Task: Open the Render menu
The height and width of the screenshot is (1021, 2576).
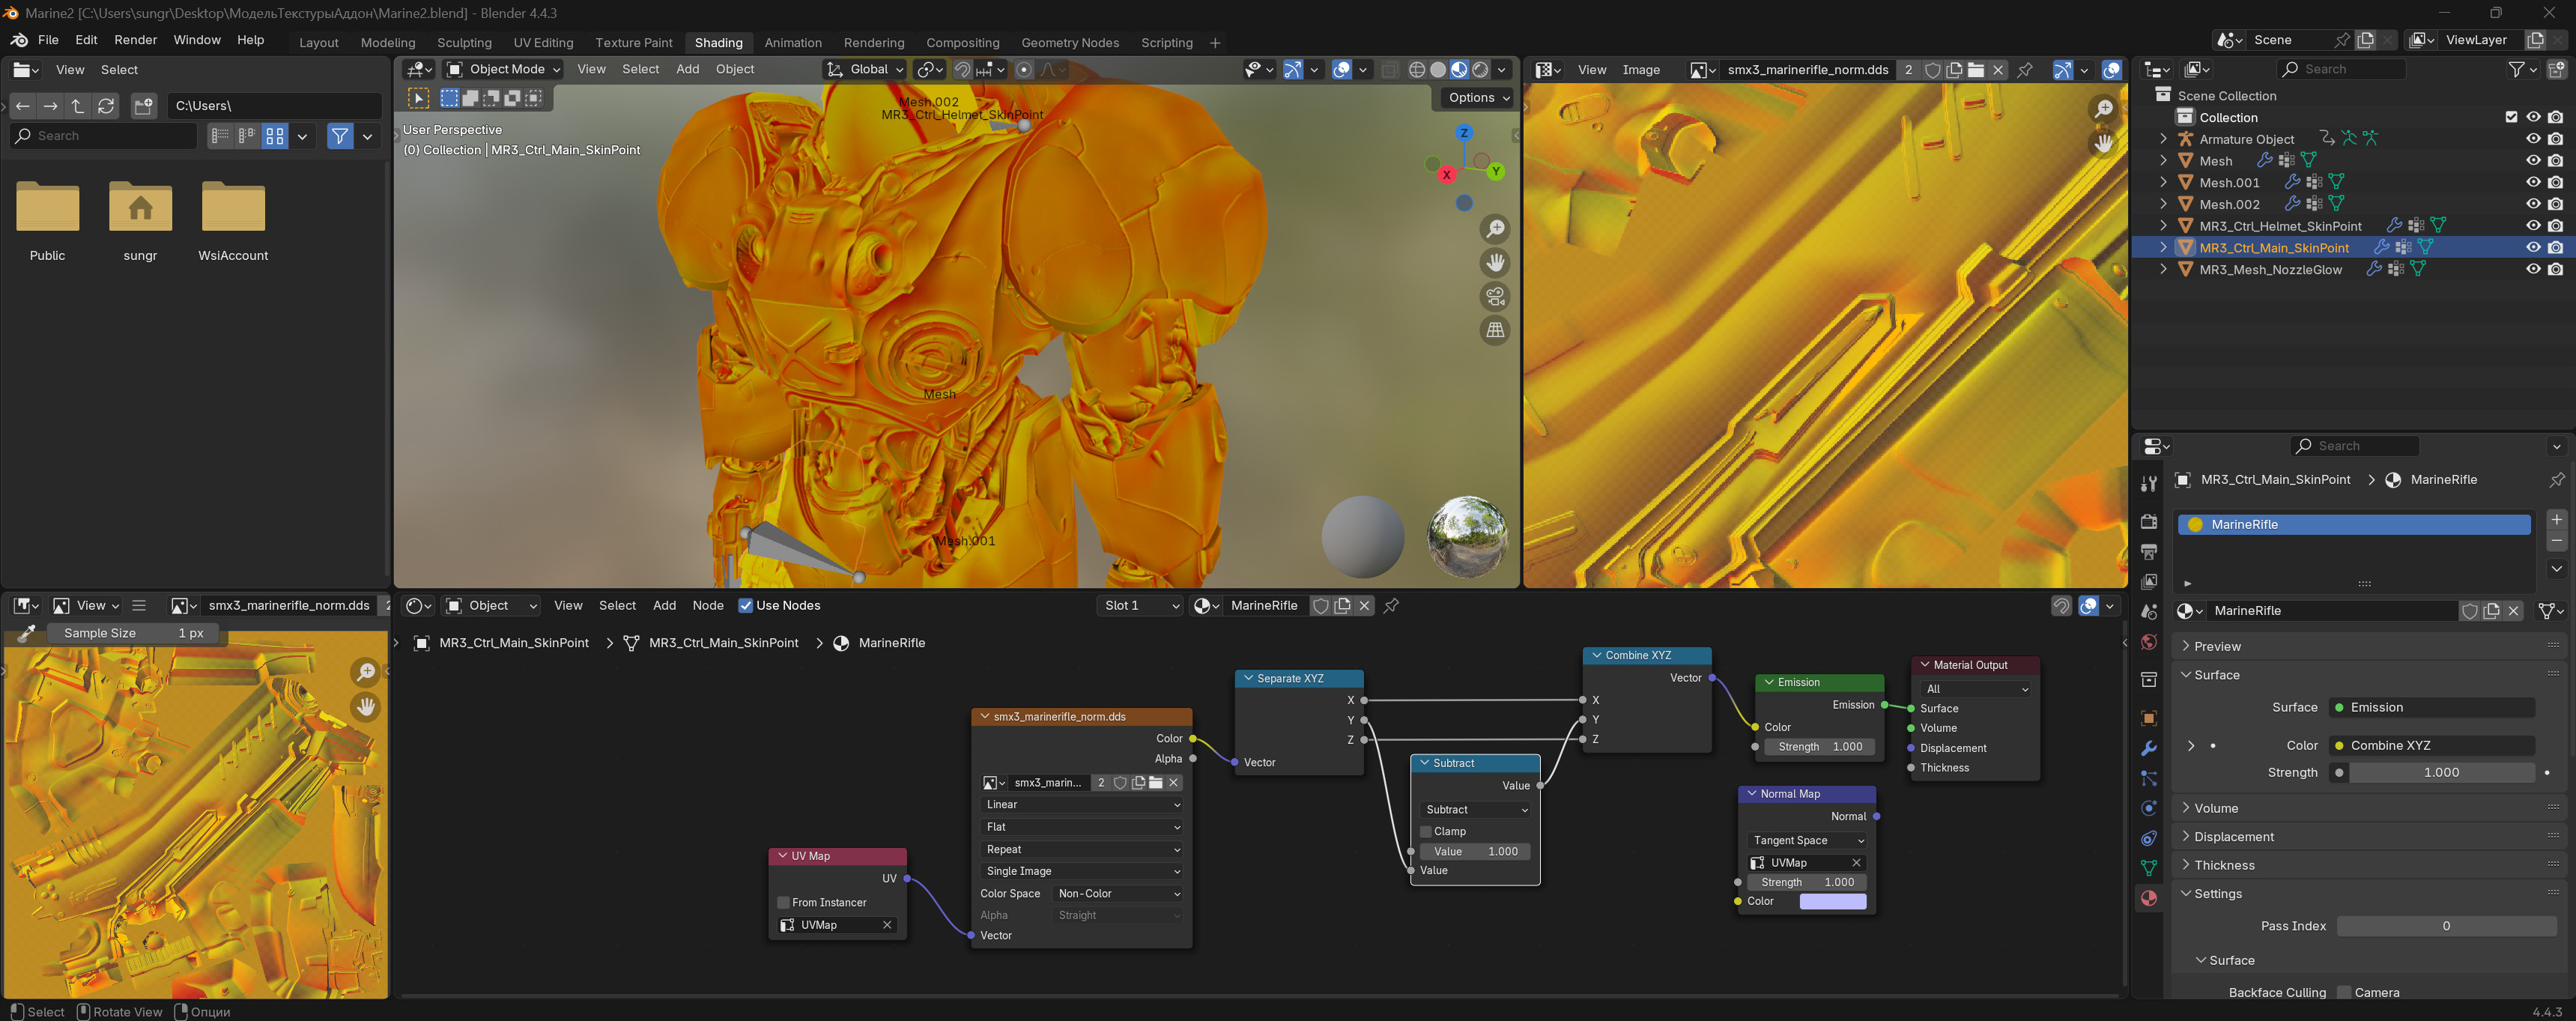Action: tap(135, 40)
